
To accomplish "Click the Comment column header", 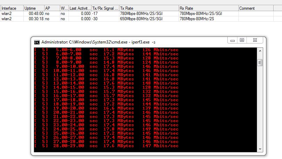I will click(x=256, y=8).
